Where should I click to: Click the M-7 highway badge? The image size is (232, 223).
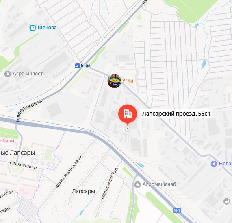(177, 210)
